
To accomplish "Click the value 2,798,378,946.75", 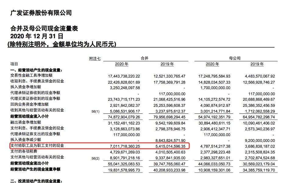I will [170, 129].
